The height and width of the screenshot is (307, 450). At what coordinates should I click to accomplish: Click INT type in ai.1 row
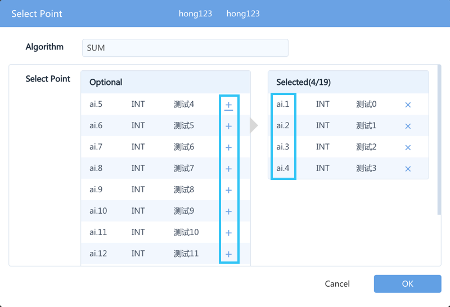(322, 104)
